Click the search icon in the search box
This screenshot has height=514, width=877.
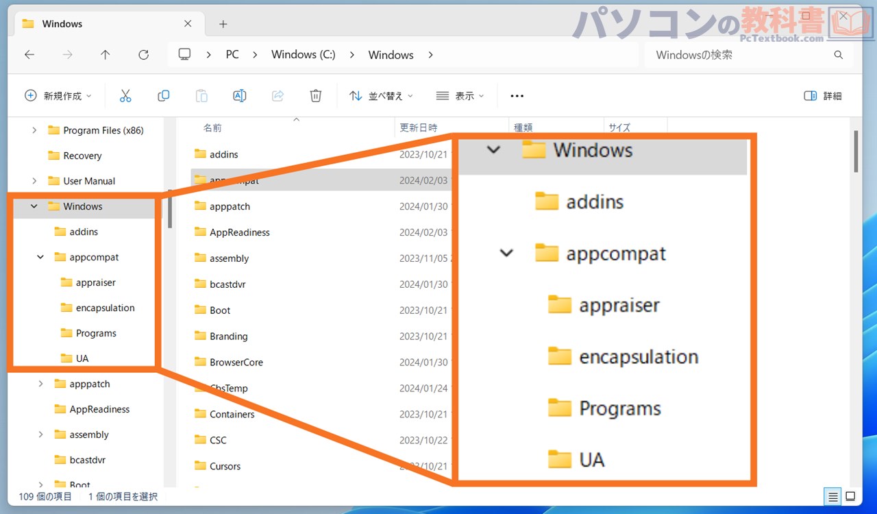pyautogui.click(x=838, y=55)
